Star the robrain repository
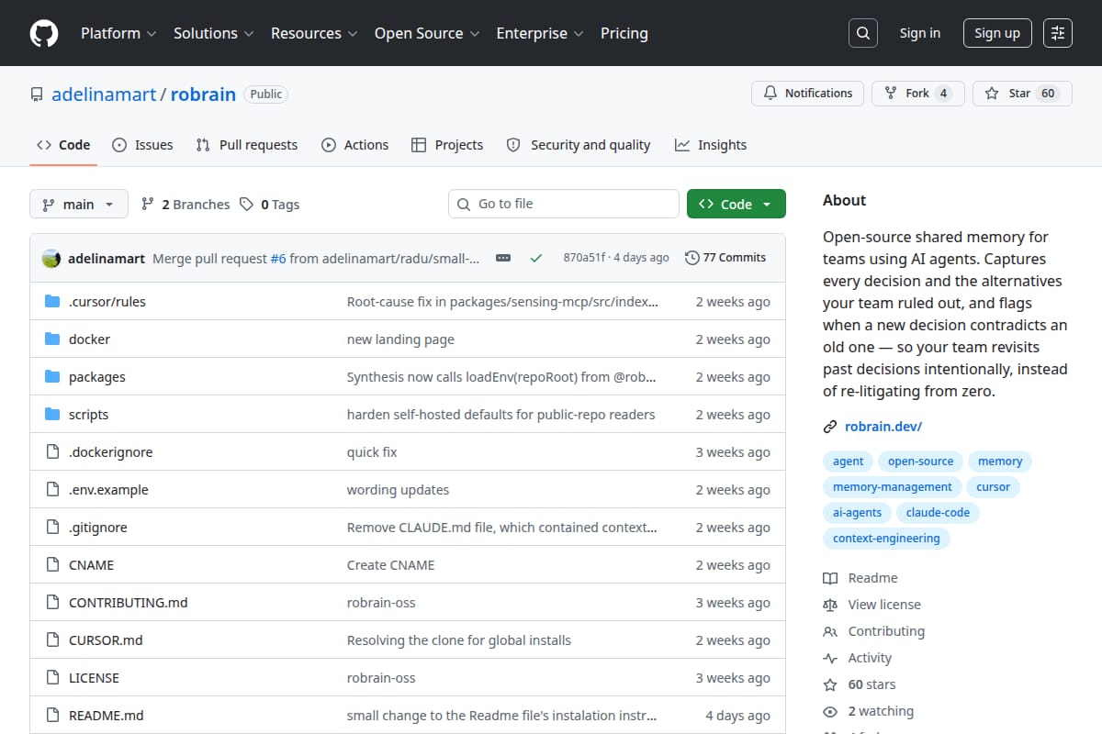Viewport: 1102px width, 734px height. [1022, 94]
